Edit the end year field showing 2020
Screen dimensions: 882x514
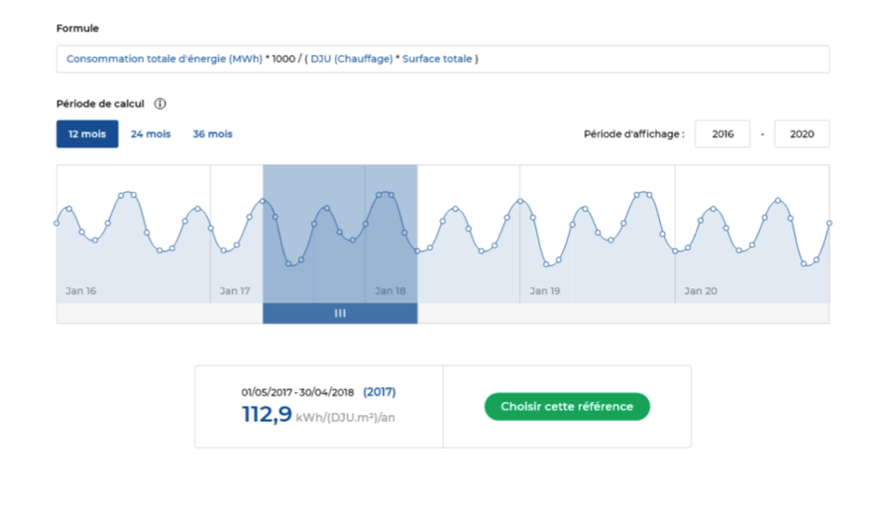(801, 134)
